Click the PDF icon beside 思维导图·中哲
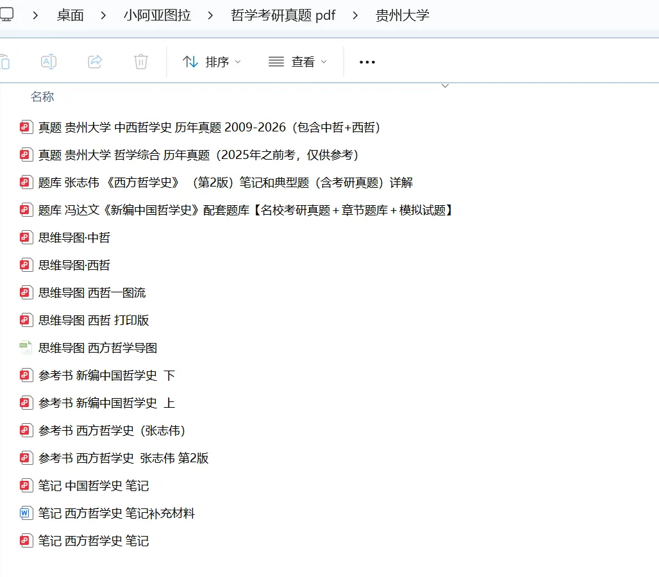This screenshot has height=577, width=659. [25, 237]
